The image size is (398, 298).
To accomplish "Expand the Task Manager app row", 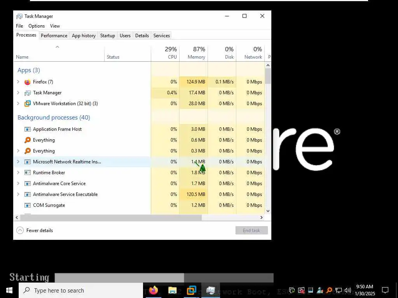I will click(18, 92).
